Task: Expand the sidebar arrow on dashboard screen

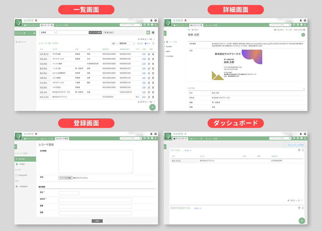Action: click(165, 147)
